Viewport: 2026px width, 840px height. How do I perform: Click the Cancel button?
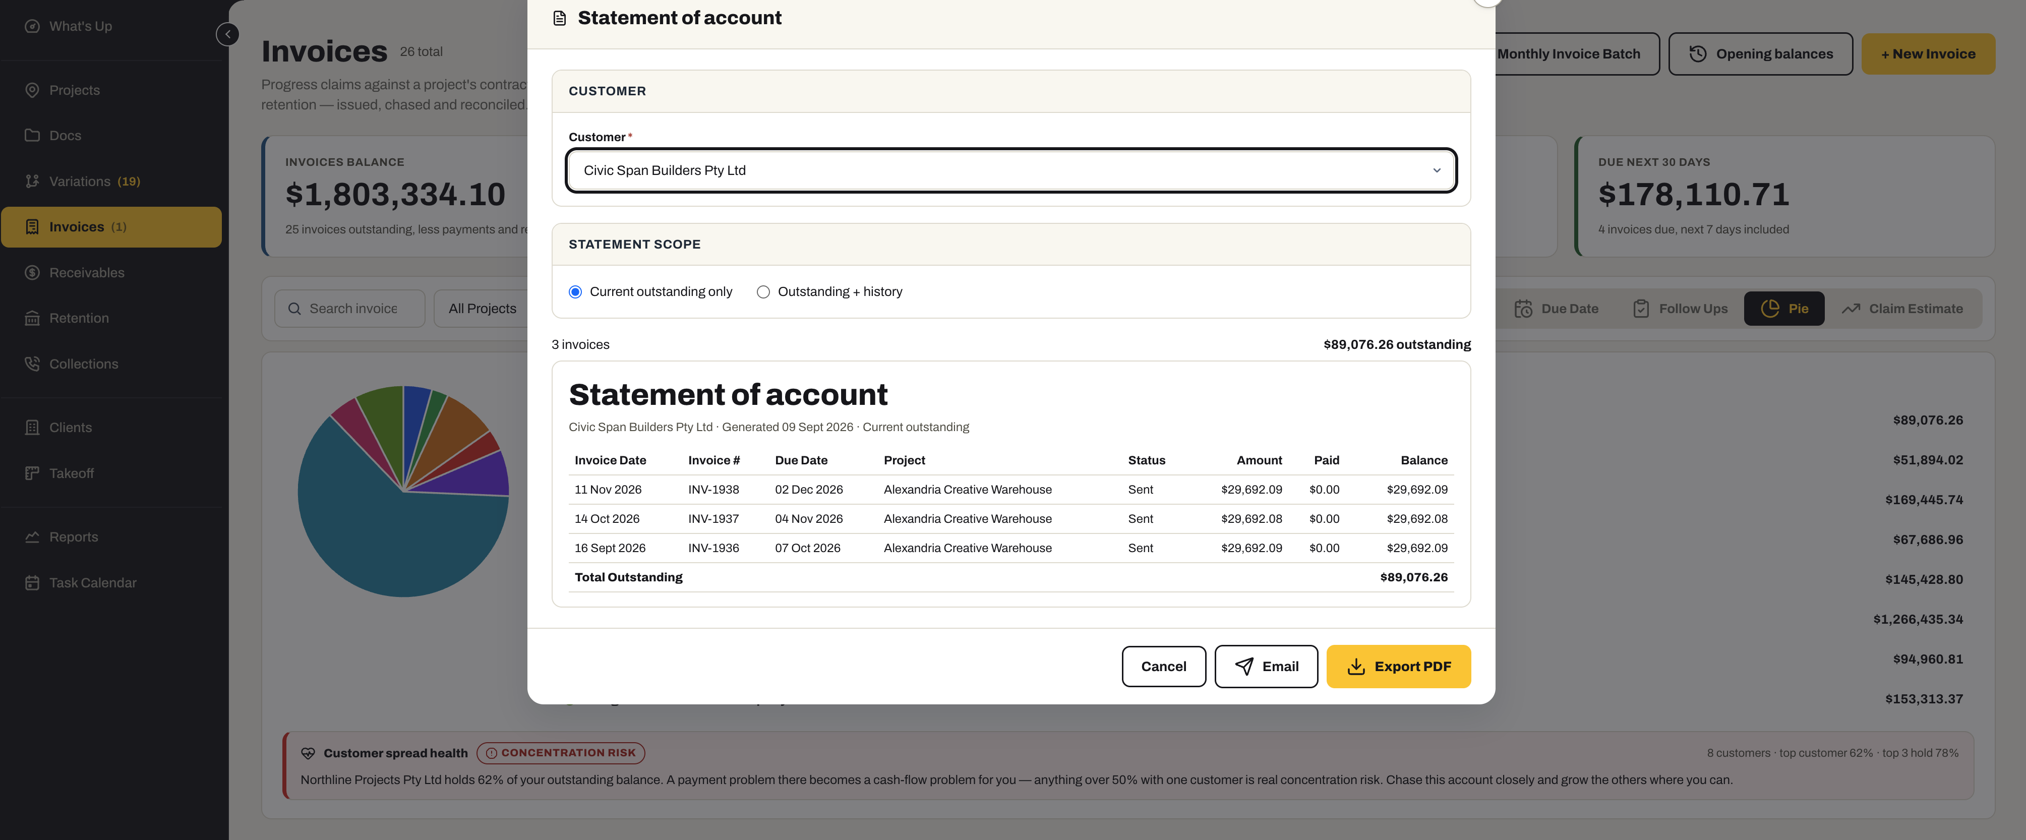click(1163, 667)
